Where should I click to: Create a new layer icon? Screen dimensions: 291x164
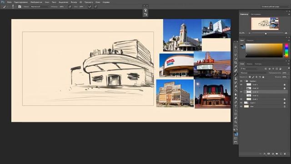[281, 154]
